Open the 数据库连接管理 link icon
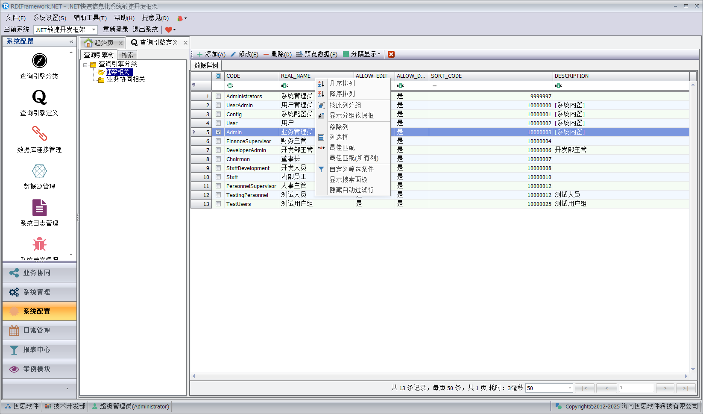The image size is (703, 414). [x=39, y=134]
